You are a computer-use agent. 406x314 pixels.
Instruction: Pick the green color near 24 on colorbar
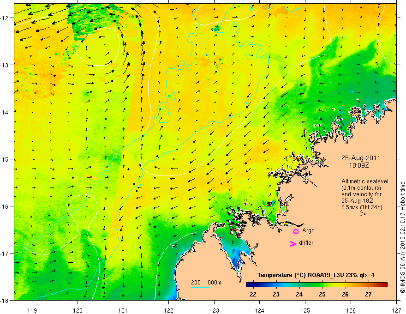[299, 285]
